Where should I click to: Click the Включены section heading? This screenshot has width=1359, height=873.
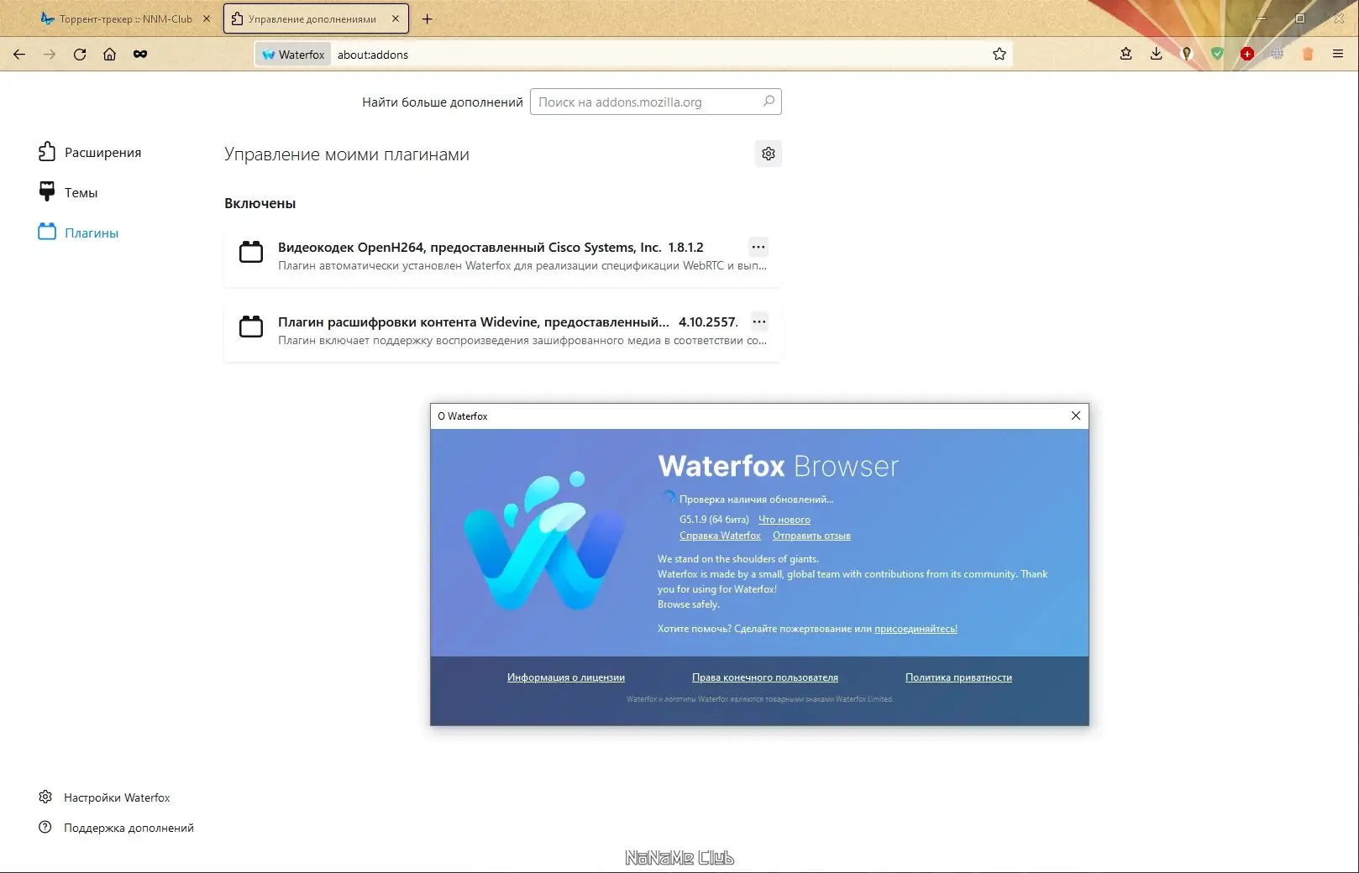[260, 203]
